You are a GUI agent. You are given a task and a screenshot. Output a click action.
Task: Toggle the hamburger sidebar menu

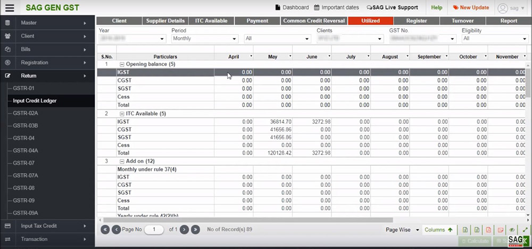click(10, 8)
